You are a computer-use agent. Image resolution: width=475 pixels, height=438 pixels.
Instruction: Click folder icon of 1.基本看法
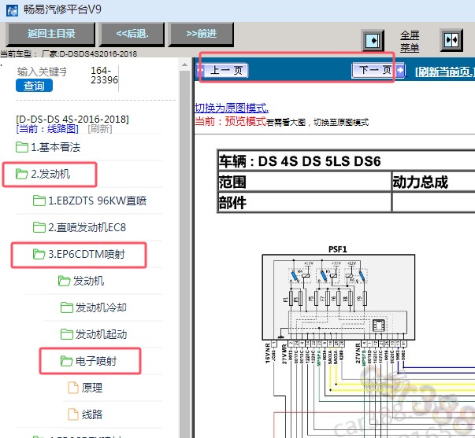coord(22,147)
